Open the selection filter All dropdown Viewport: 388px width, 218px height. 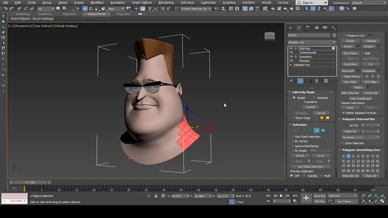[45, 8]
